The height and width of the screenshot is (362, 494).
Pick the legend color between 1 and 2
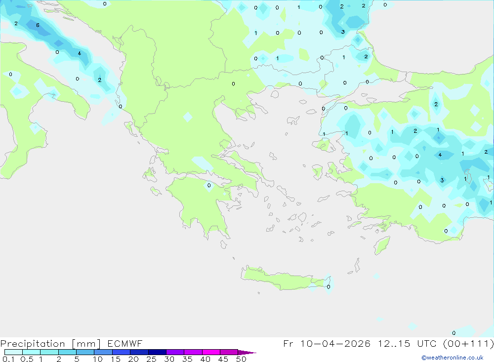(x=49, y=352)
